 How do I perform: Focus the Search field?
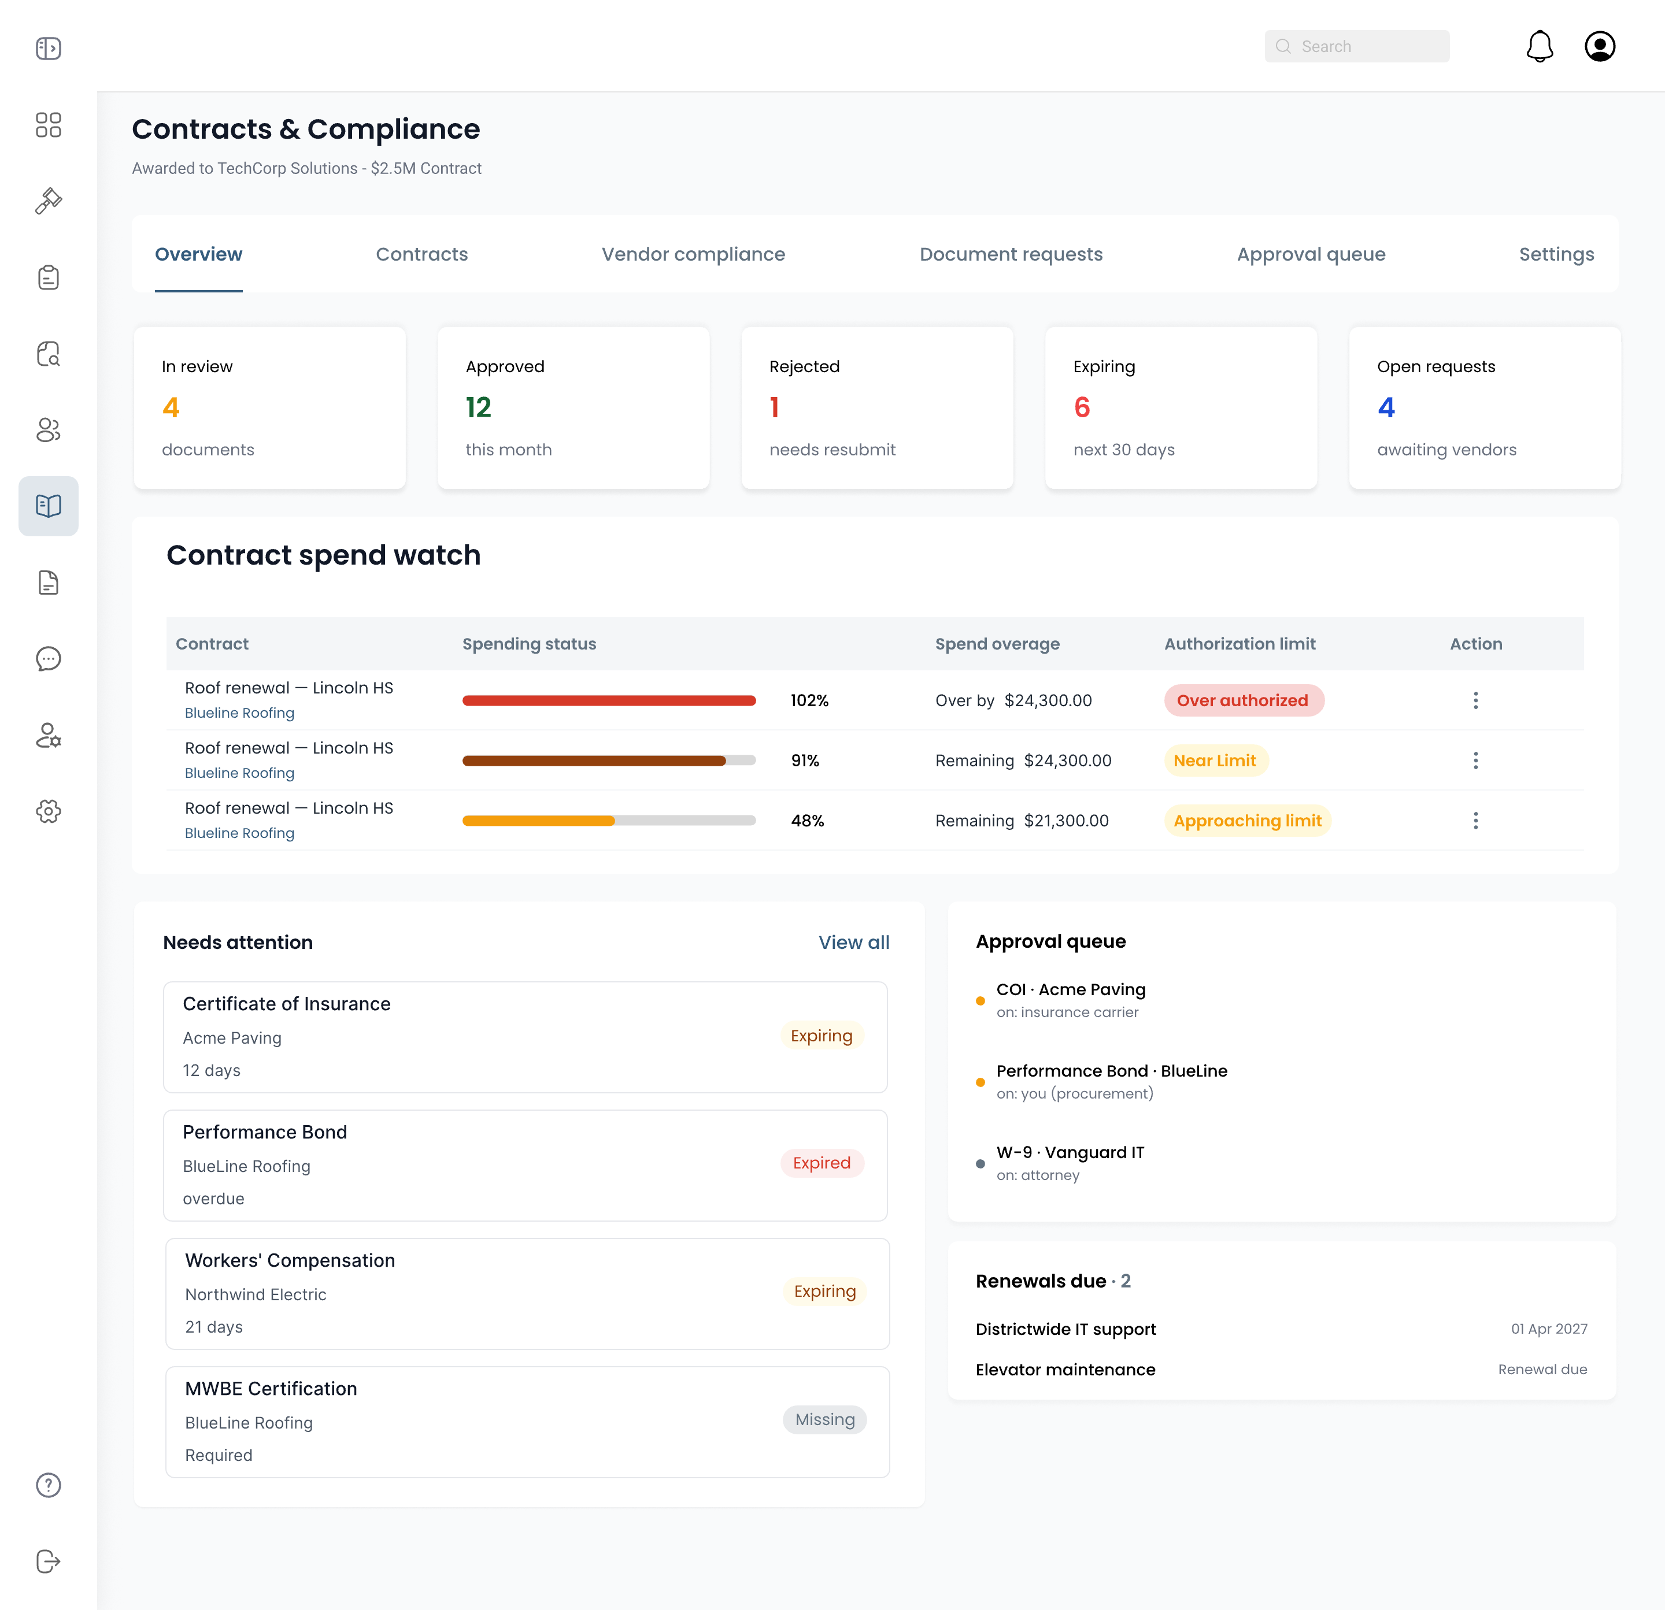[1357, 47]
